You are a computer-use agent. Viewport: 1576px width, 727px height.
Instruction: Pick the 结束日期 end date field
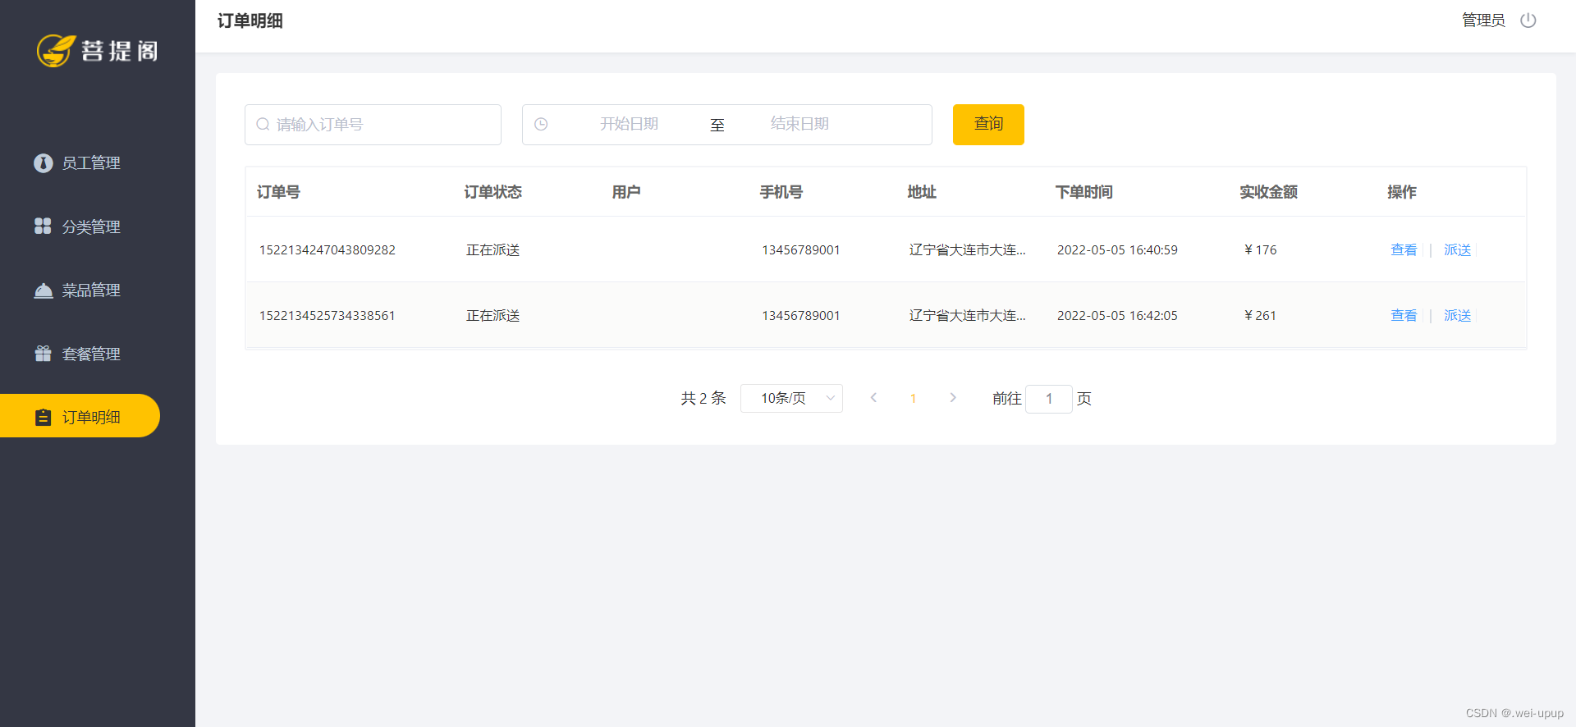799,124
